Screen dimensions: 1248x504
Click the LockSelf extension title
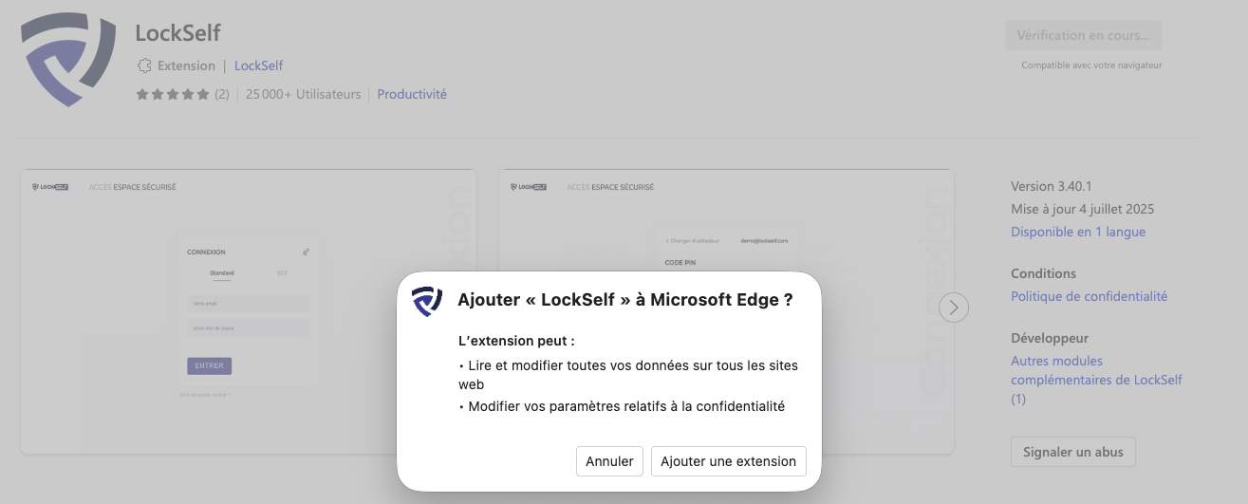coord(178,33)
